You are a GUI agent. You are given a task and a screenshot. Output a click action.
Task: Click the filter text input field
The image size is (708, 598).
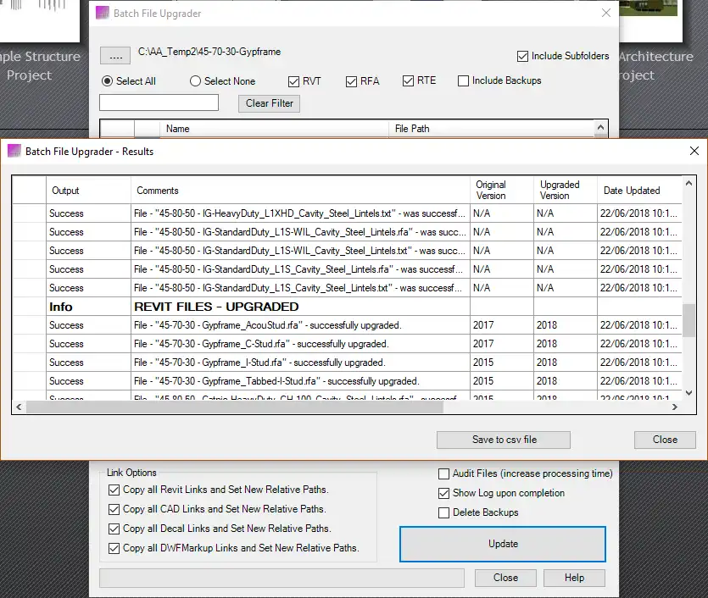point(159,102)
